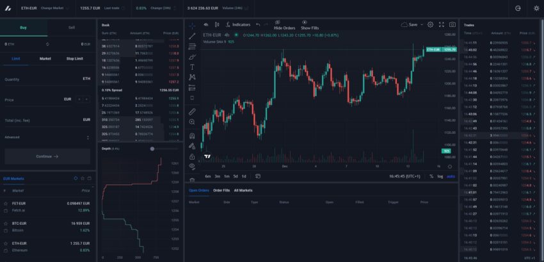Open the 4h timeframe dropdown in chart toolbar
This screenshot has width=544, height=262.
coord(206,25)
